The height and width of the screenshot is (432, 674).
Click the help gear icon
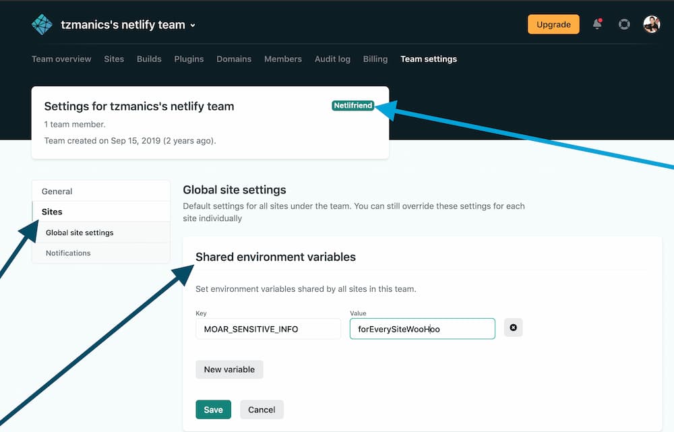click(x=623, y=24)
